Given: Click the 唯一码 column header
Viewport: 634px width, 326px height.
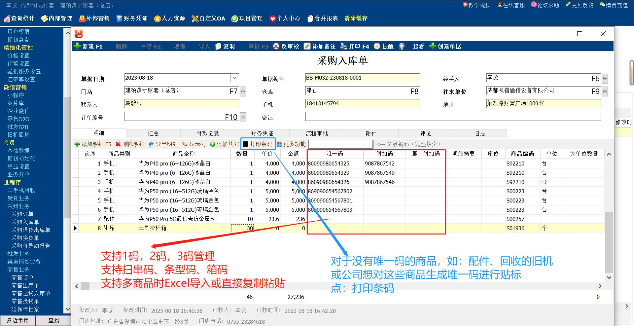Looking at the screenshot, I should 335,154.
